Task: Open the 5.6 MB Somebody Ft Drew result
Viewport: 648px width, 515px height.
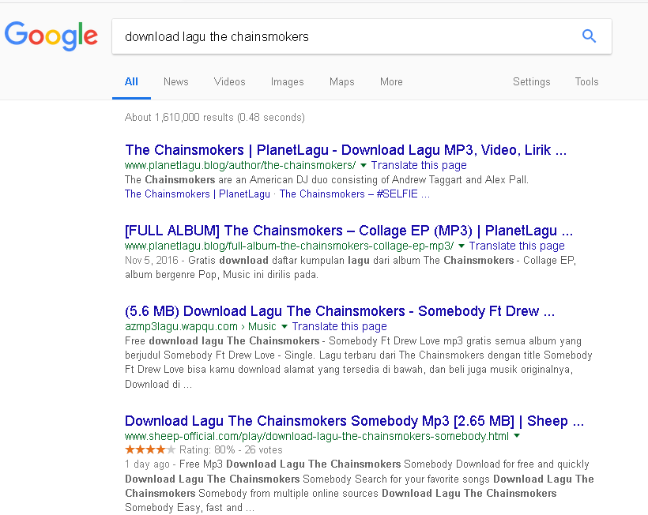Action: pyautogui.click(x=340, y=311)
